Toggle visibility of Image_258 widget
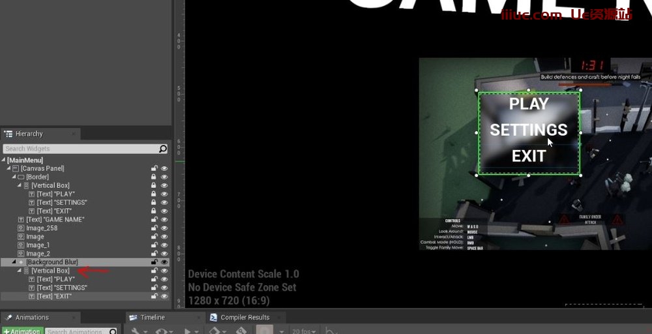The height and width of the screenshot is (334, 652). coord(164,228)
